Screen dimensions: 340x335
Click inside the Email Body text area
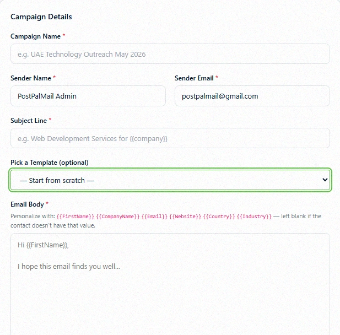point(170,284)
